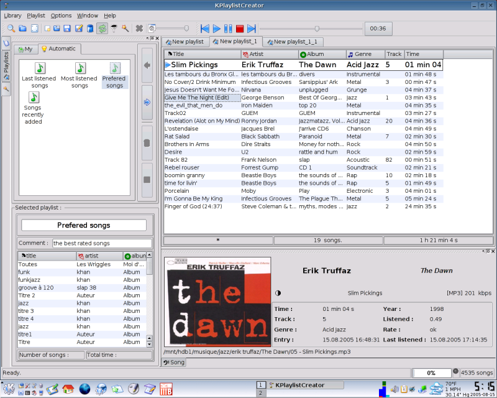Click the Song tab below the cover

(x=174, y=363)
